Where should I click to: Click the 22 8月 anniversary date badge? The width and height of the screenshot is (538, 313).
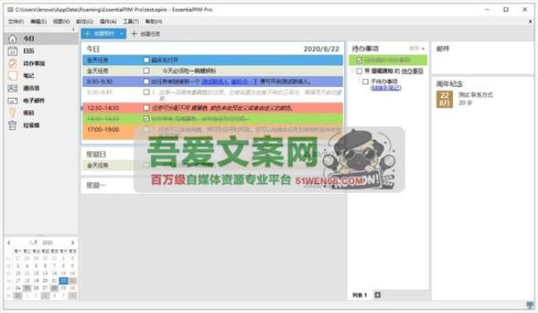444,99
